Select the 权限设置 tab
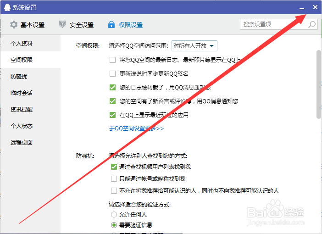Screen dimensions: 322x234 [x=126, y=25]
